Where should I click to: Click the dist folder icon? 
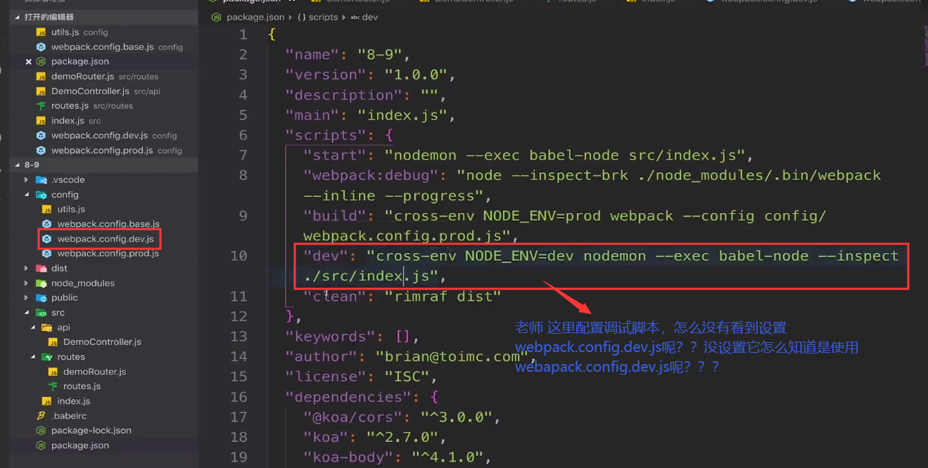click(x=41, y=268)
